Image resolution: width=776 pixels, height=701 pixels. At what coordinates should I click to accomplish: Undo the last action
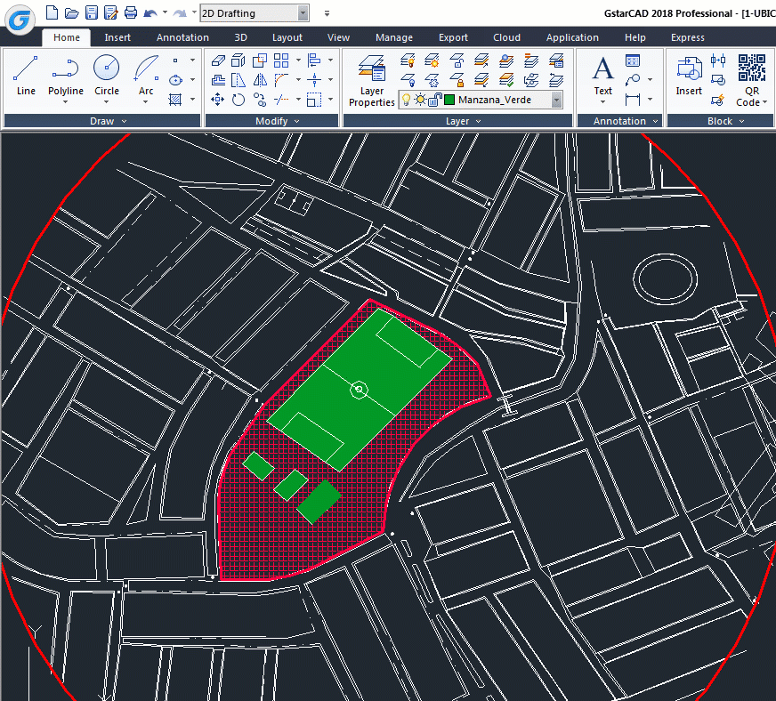coord(150,12)
